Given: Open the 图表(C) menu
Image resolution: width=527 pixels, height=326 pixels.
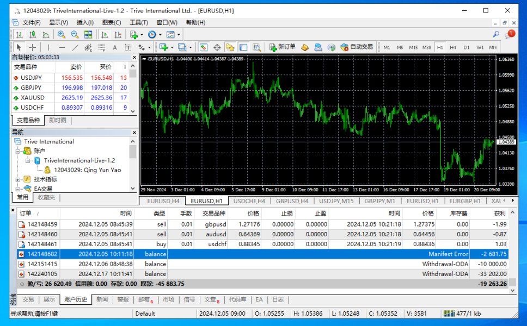Looking at the screenshot, I should pyautogui.click(x=112, y=22).
